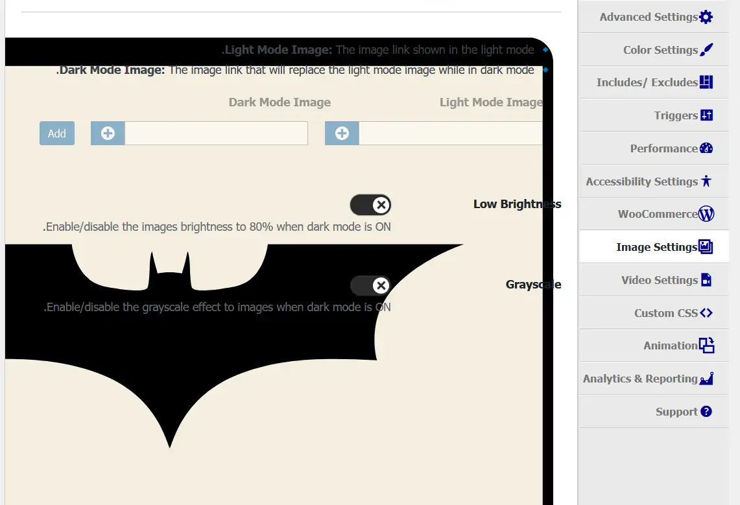
Task: Click the WooCommerce WordPress logo icon
Action: tap(706, 214)
